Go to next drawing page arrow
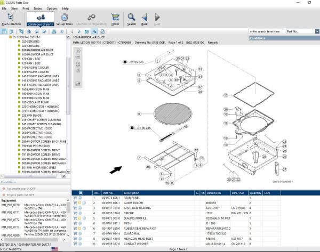This screenshot has height=252, width=320. click(x=79, y=31)
